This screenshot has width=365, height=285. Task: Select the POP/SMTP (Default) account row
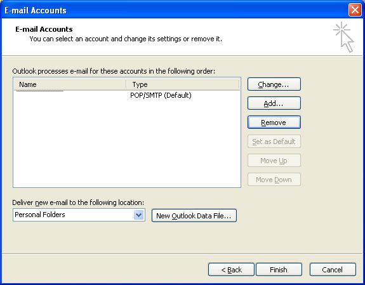(x=127, y=95)
